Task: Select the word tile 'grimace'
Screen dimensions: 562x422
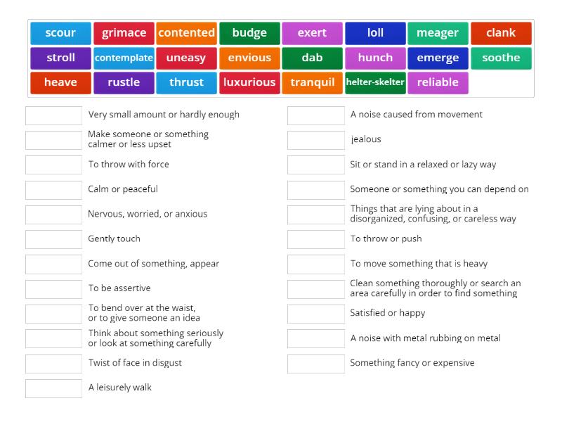Action: (x=124, y=32)
